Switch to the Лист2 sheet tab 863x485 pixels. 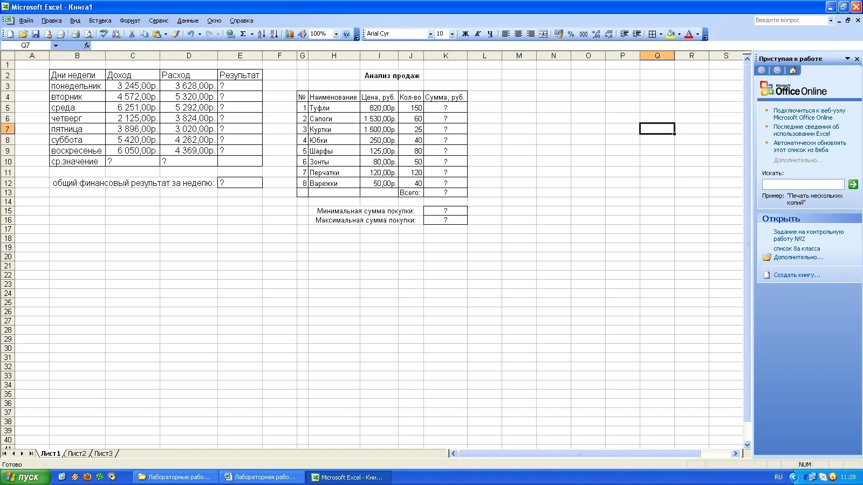click(x=77, y=453)
